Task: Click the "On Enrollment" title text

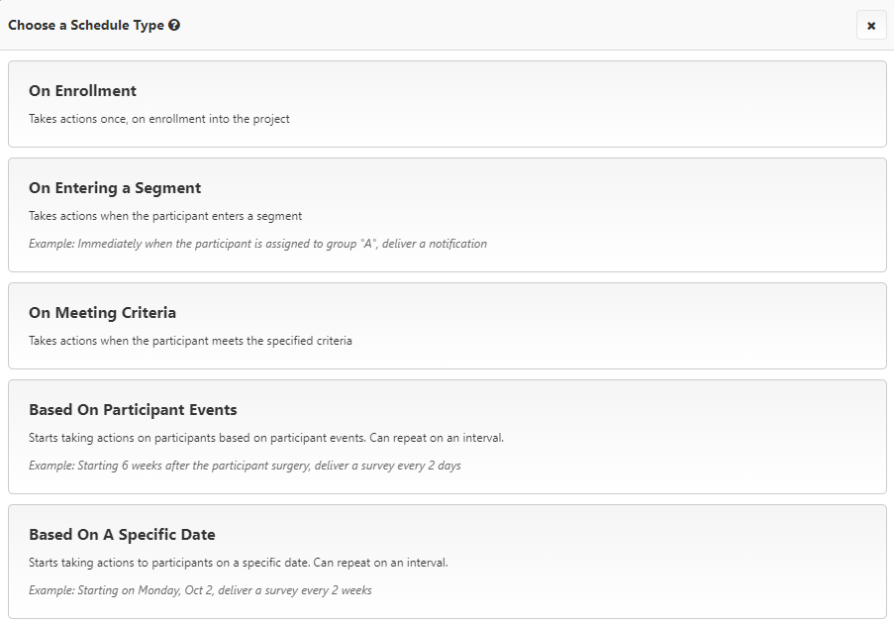Action: coord(82,91)
